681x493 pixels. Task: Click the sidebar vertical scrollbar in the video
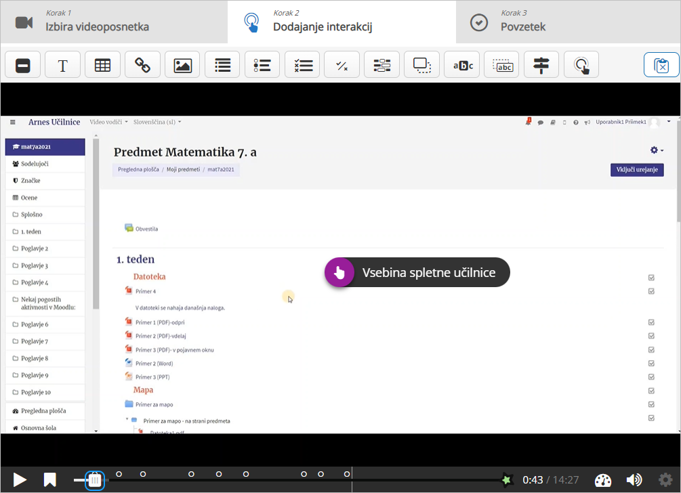96,223
